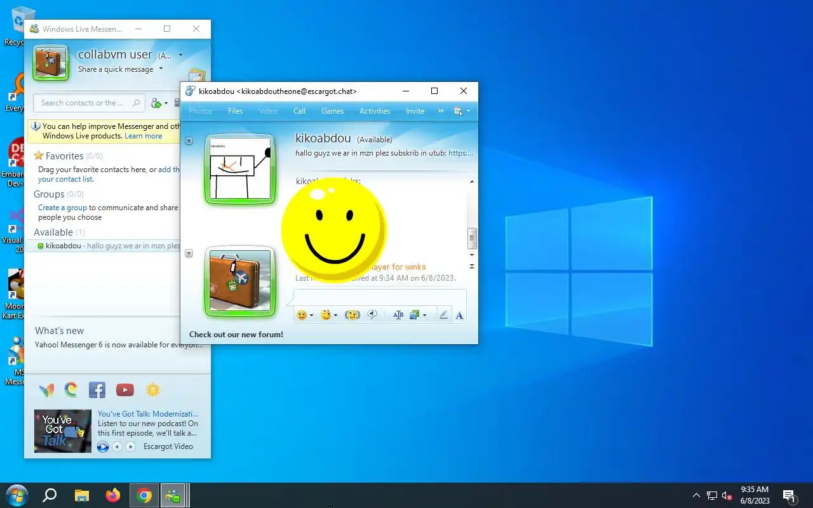Open the Windows Start button
Screen dimensions: 813x508
(x=17, y=495)
